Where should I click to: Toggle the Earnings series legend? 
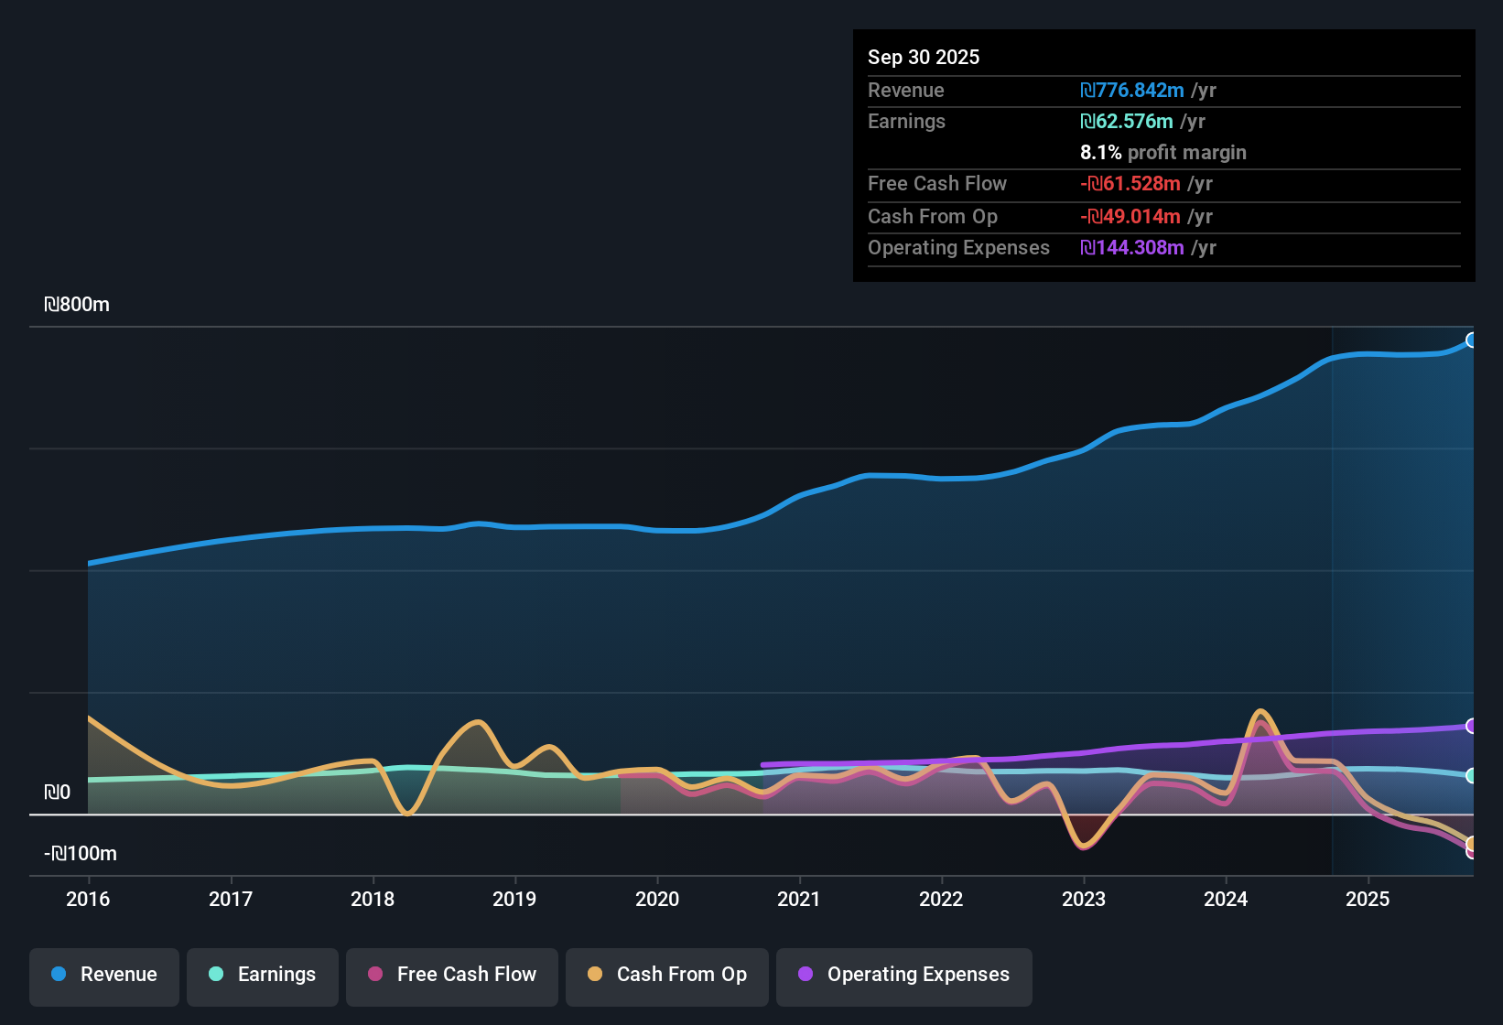click(x=263, y=975)
